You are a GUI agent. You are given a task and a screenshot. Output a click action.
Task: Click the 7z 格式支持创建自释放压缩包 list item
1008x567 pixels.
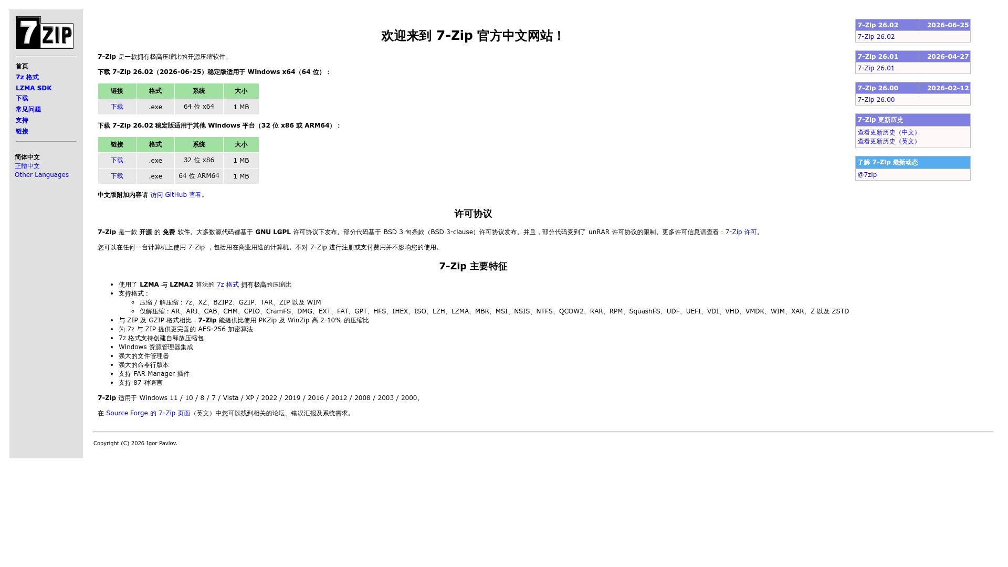click(x=161, y=338)
